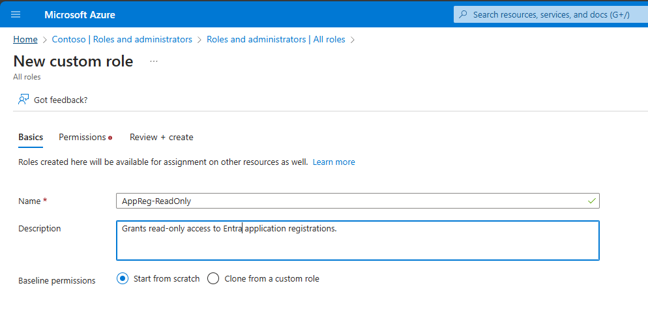Click the green checkmark in Name field
Viewport: 648px width, 322px height.
pos(591,201)
